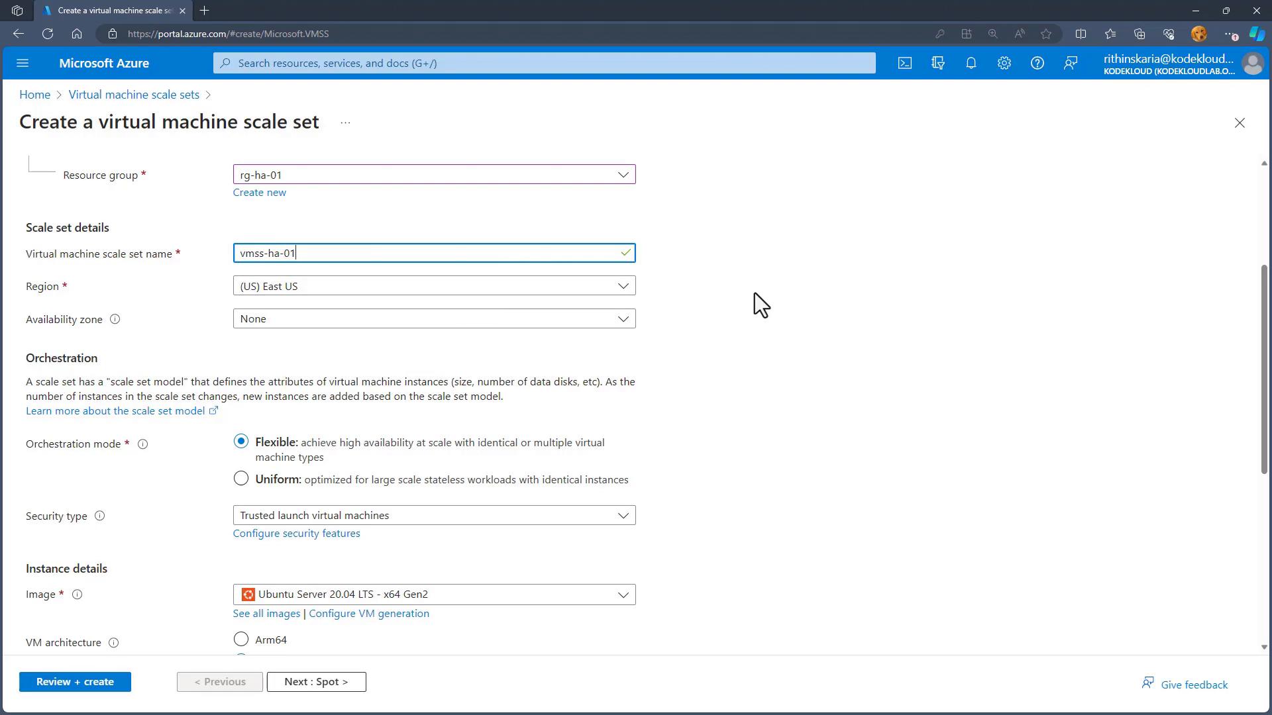Focus the Azure search bar
Image resolution: width=1272 pixels, height=715 pixels.
pos(545,63)
